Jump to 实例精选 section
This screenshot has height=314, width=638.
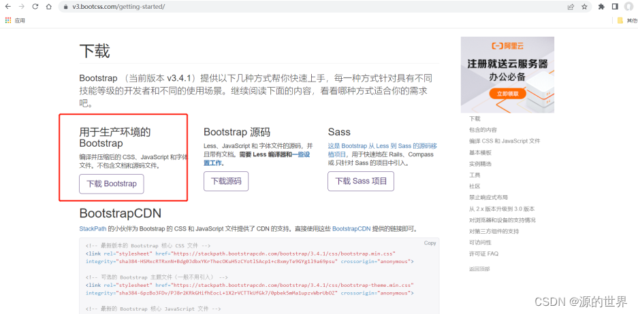pyautogui.click(x=480, y=164)
